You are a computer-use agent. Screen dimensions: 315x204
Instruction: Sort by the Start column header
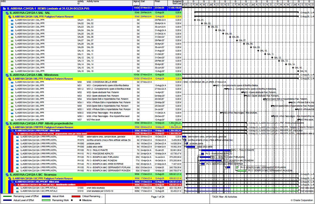pyautogui.click(x=147, y=3)
